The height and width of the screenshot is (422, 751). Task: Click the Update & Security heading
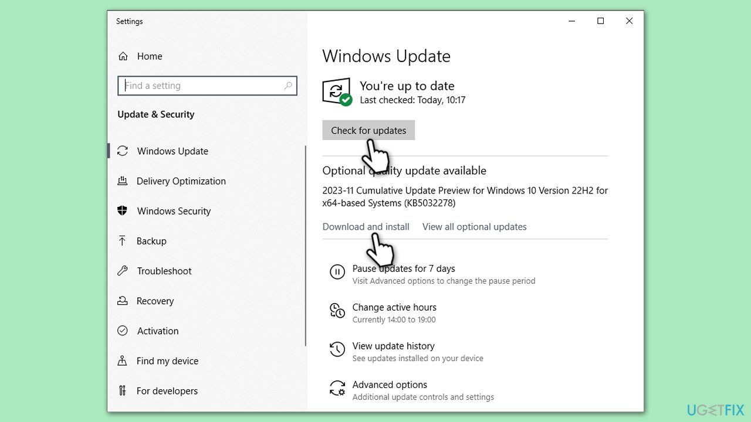point(156,114)
